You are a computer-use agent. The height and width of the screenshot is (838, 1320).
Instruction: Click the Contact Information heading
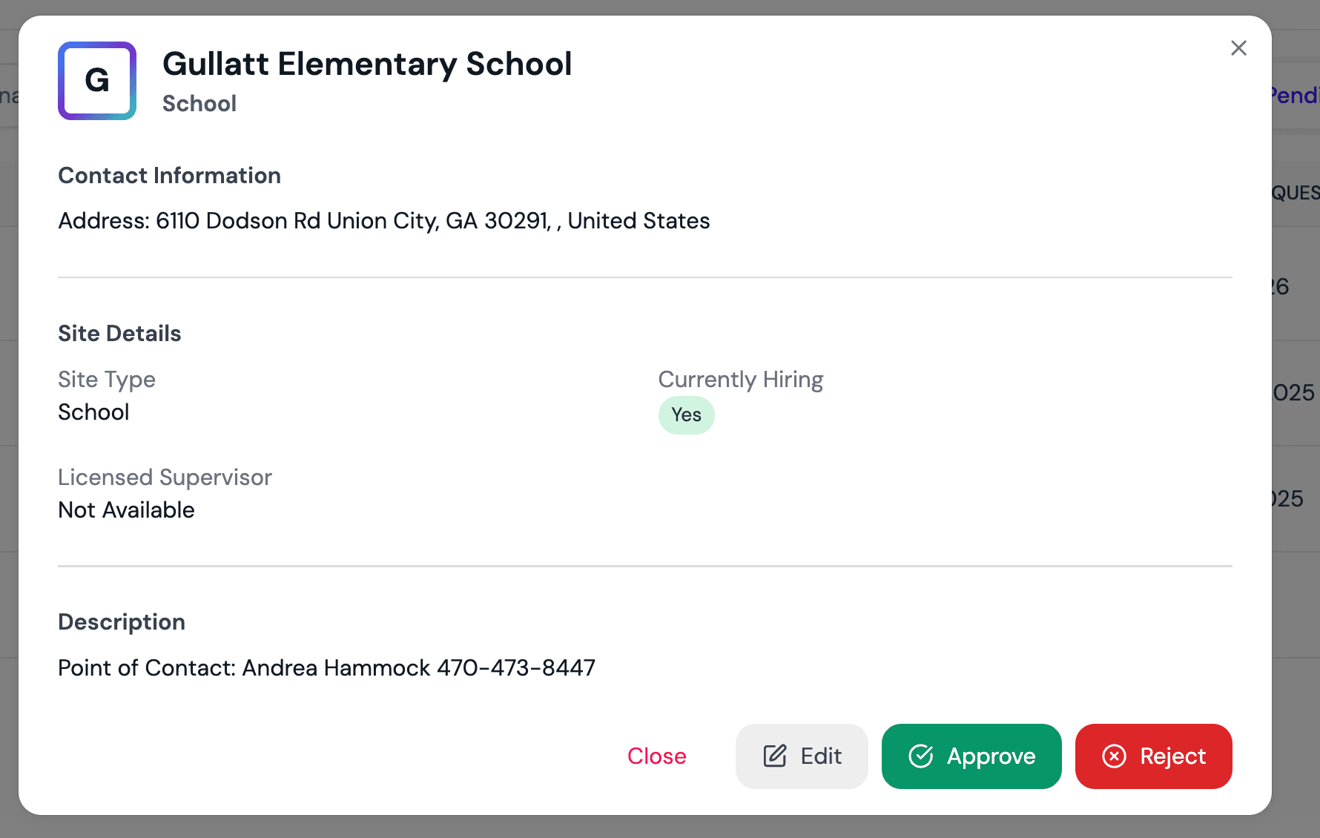[x=169, y=176]
